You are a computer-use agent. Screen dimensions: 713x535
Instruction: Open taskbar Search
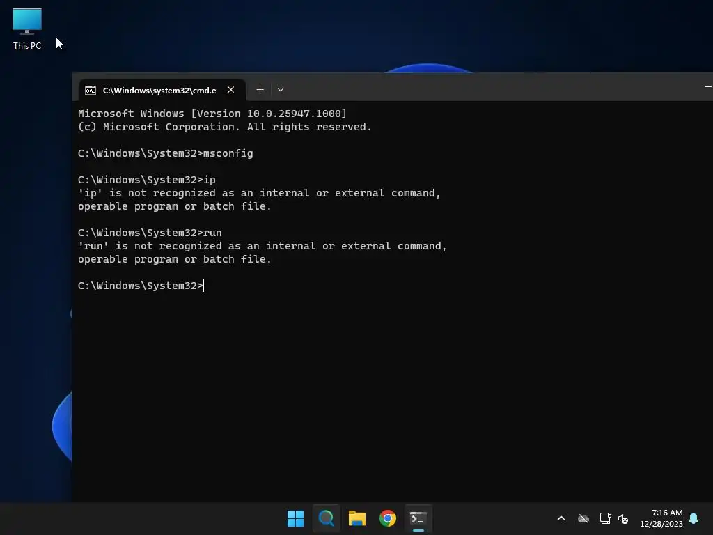(327, 518)
